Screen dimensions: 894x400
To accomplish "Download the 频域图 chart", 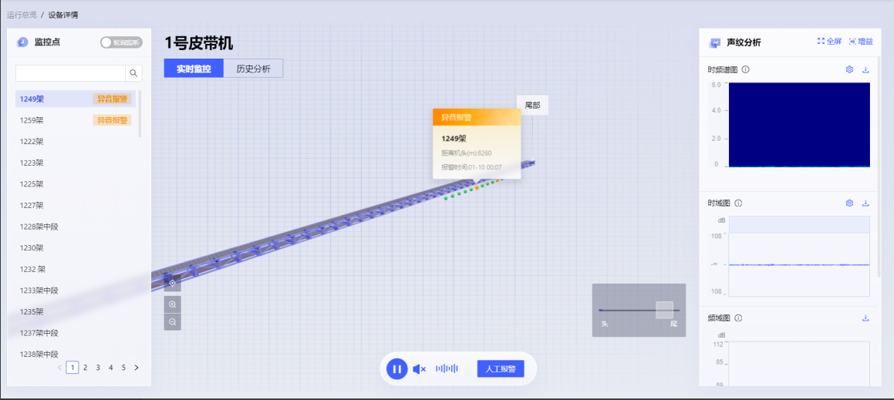I will [x=865, y=318].
